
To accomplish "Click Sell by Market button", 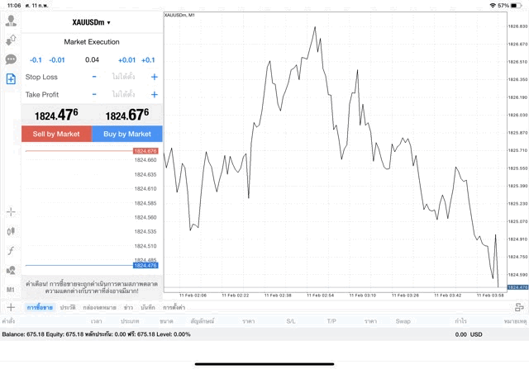I will point(56,134).
